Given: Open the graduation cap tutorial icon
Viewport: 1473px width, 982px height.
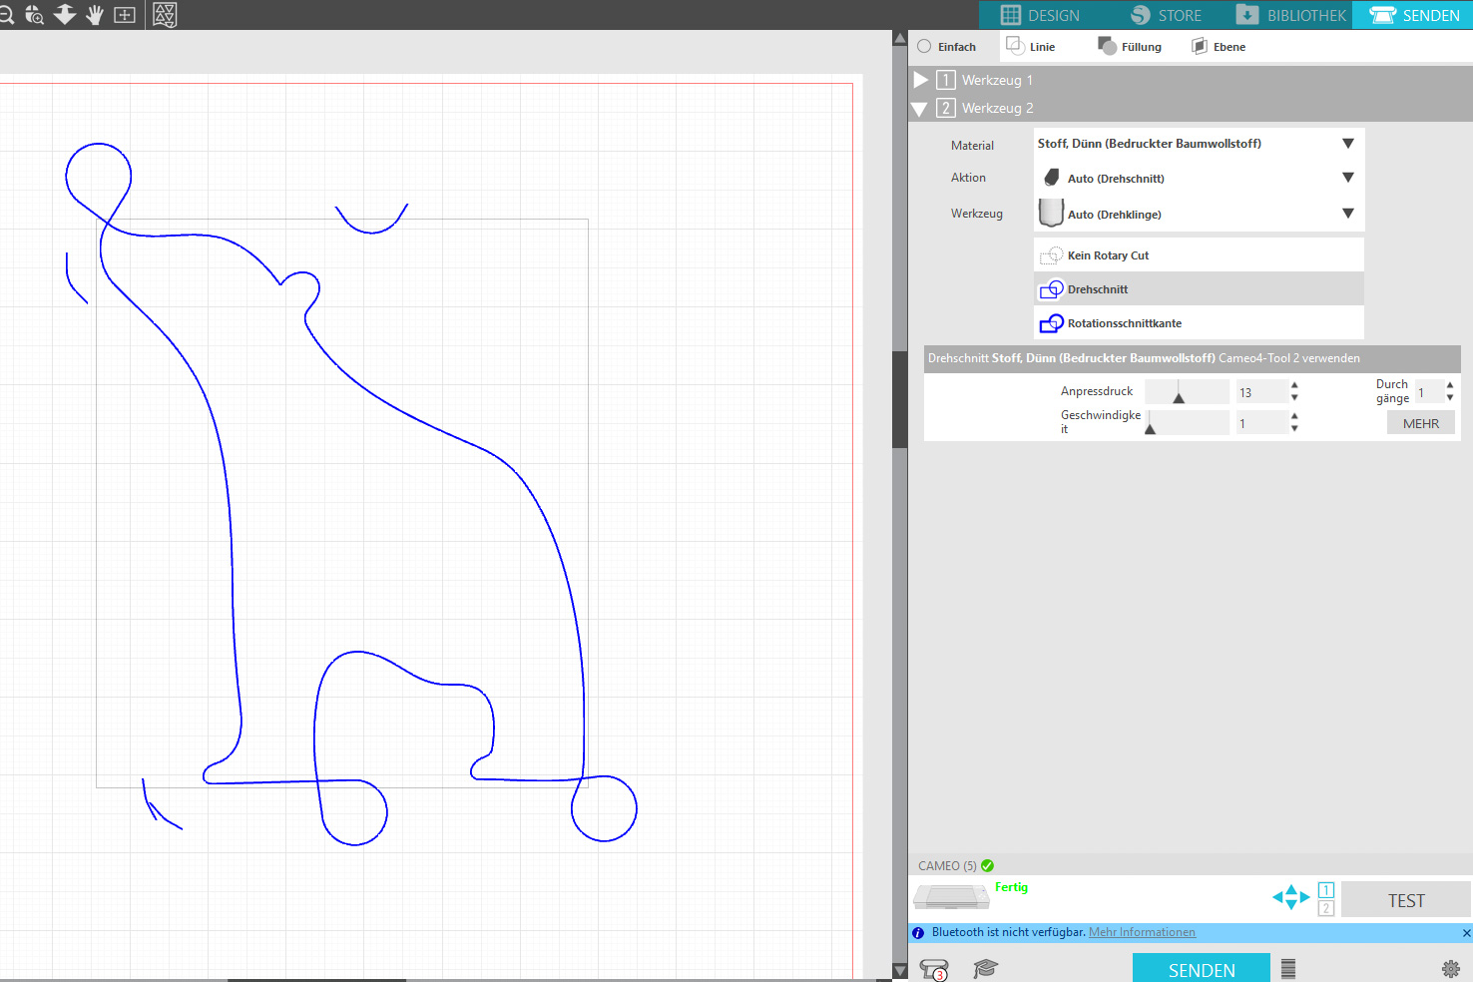Looking at the screenshot, I should click(985, 968).
